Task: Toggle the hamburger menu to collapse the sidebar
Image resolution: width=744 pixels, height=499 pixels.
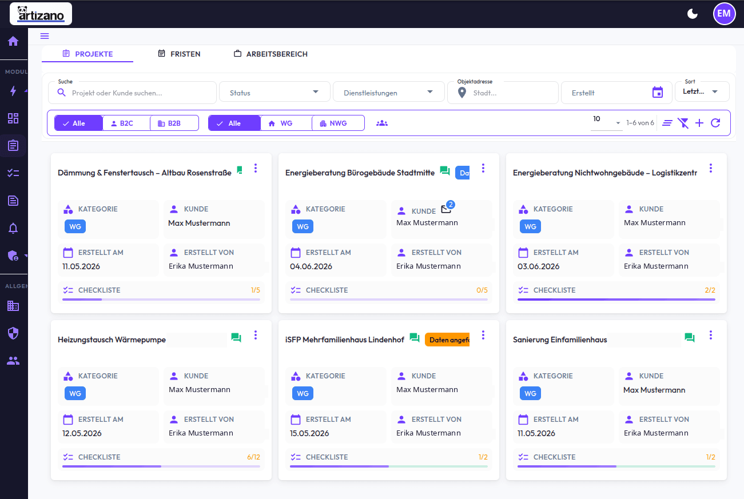Action: point(45,36)
